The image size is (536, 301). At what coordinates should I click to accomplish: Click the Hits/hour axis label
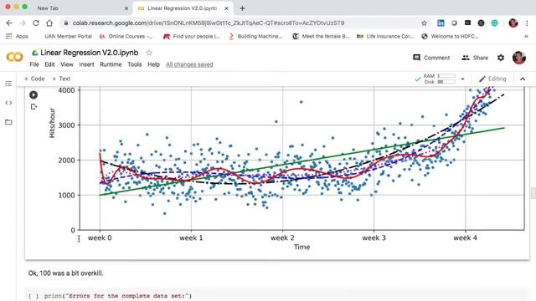coord(52,123)
